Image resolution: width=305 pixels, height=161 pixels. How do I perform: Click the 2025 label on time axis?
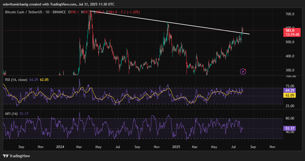[x=176, y=146]
